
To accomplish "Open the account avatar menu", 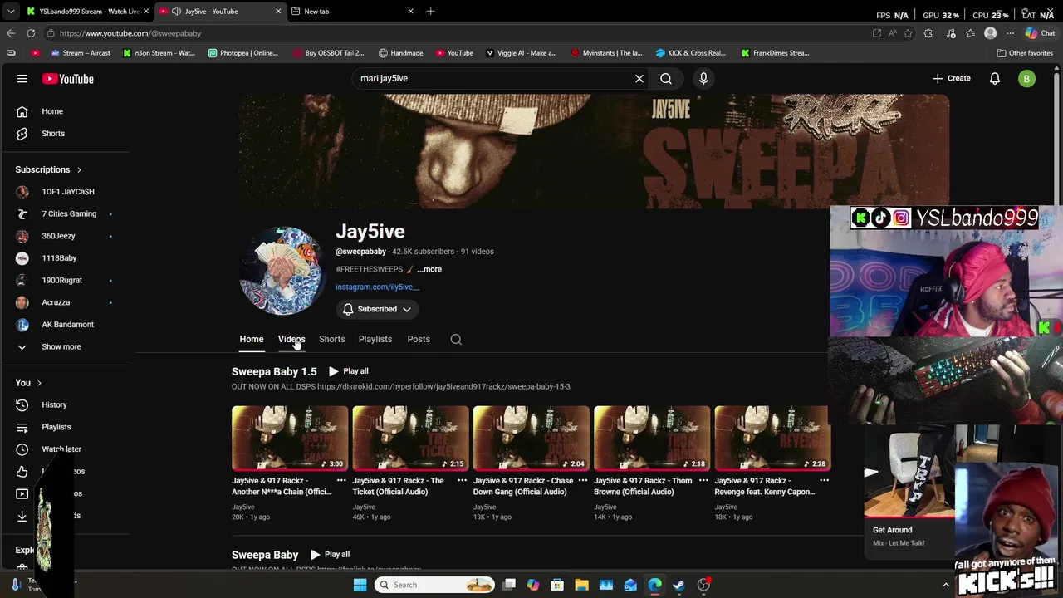I will point(1027,78).
